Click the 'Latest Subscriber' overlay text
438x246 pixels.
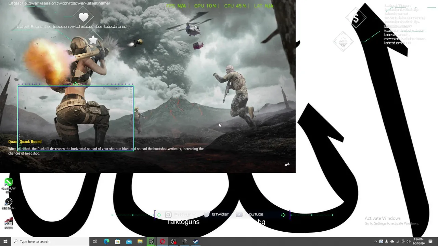pyautogui.click(x=72, y=26)
